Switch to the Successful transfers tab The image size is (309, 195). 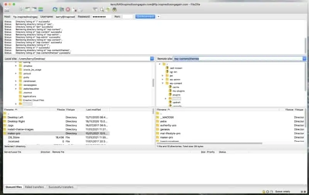[61, 187]
